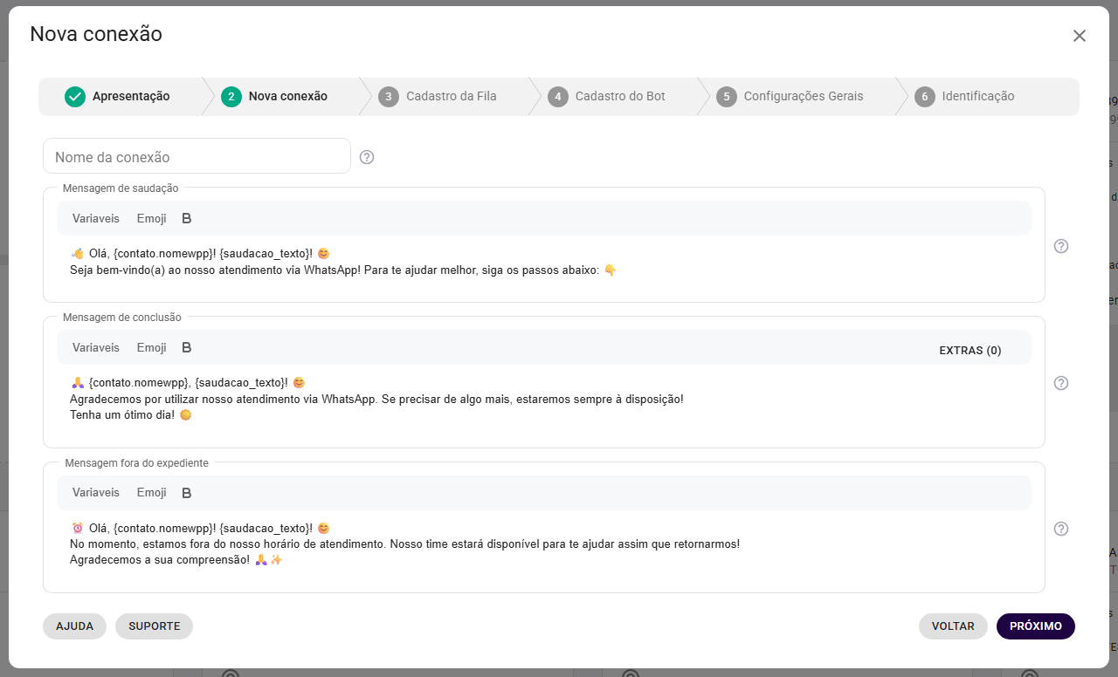Open EXTRAS (0) in conclusion message
The height and width of the screenshot is (677, 1118).
pyautogui.click(x=970, y=351)
